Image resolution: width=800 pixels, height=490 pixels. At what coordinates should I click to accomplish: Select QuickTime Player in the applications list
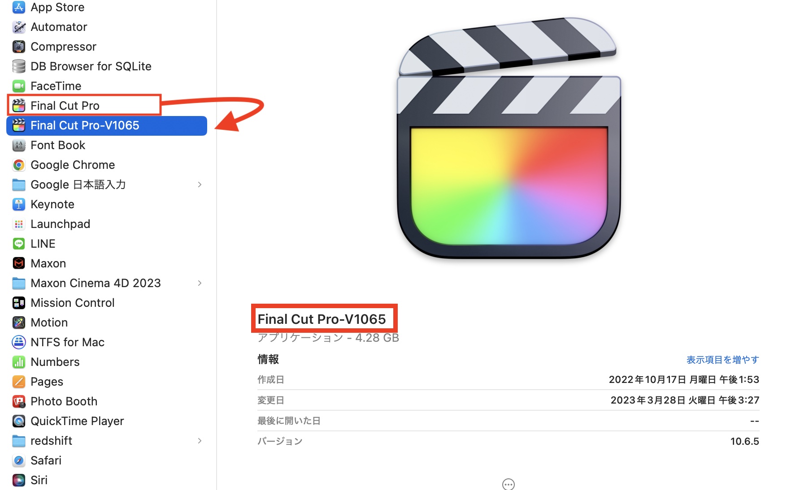coord(77,421)
